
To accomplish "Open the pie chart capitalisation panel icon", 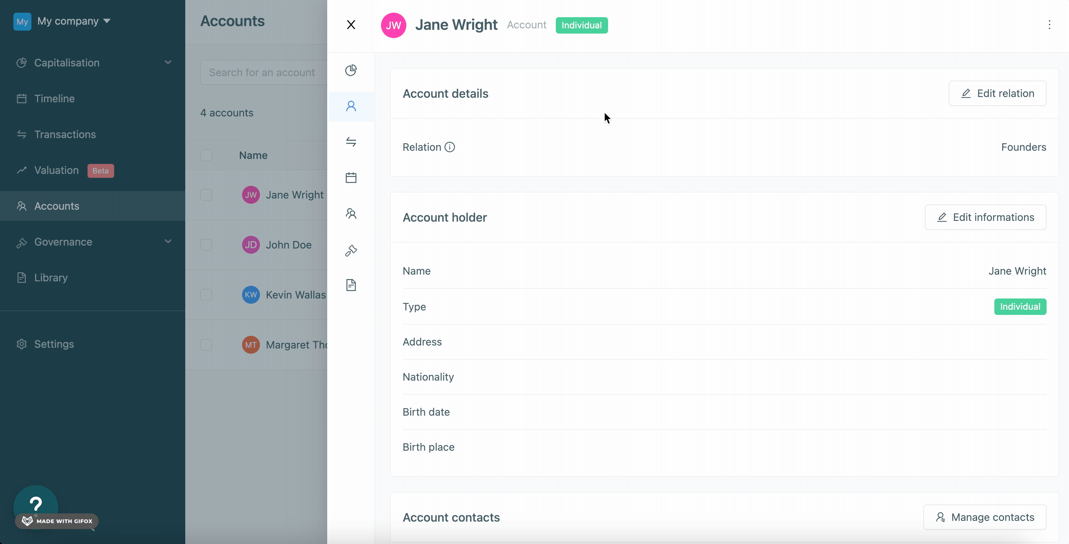I will 351,70.
